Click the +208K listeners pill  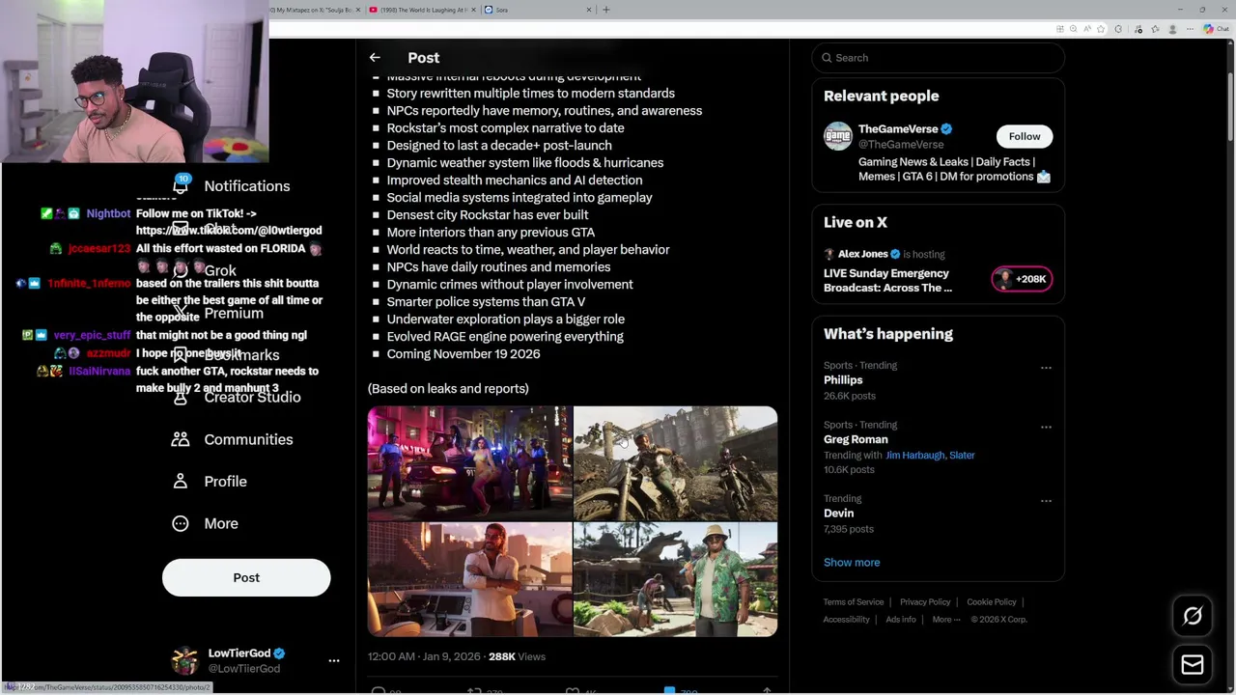1022,279
